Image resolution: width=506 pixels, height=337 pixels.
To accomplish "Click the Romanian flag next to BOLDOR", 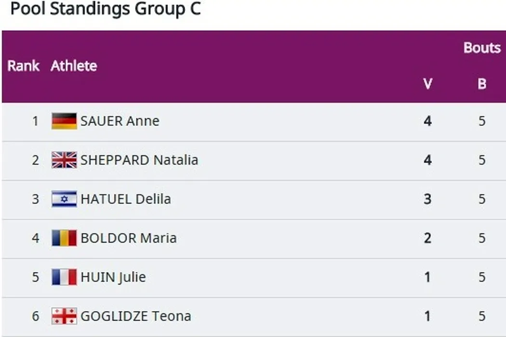I will 64,238.
